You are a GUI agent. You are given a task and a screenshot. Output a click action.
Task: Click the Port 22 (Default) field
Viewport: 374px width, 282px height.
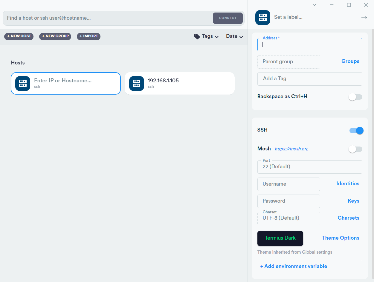tap(310, 167)
